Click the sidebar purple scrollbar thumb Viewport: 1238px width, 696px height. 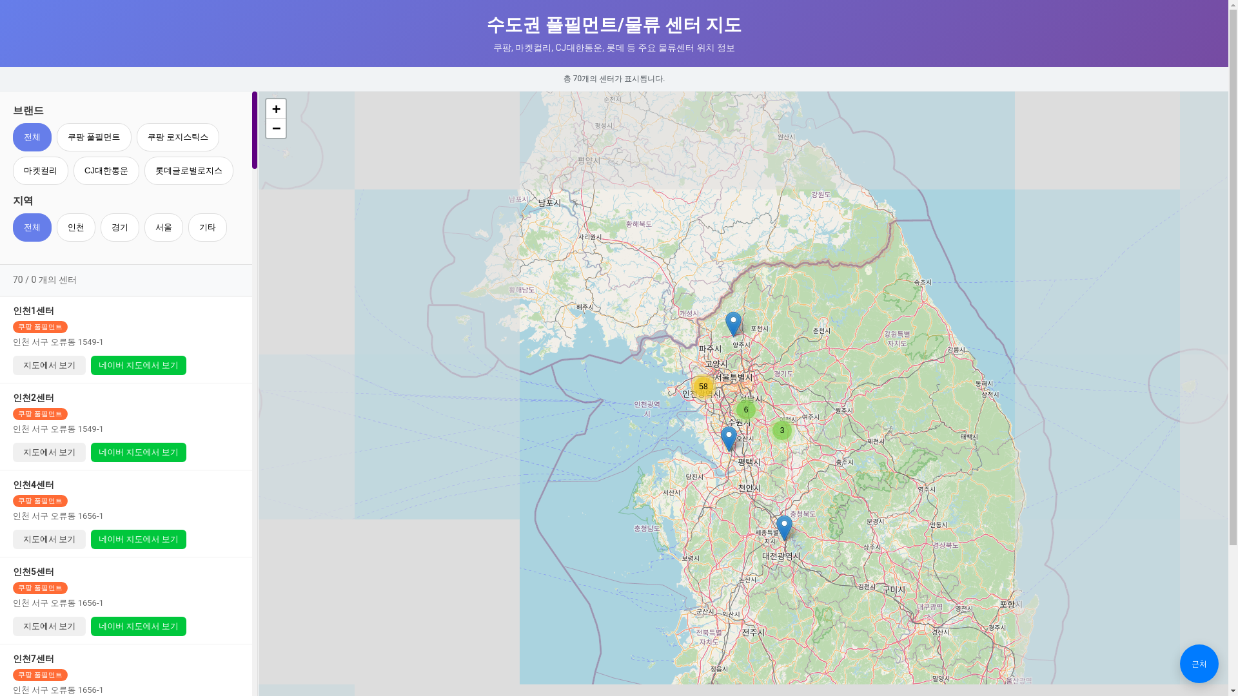(x=255, y=130)
